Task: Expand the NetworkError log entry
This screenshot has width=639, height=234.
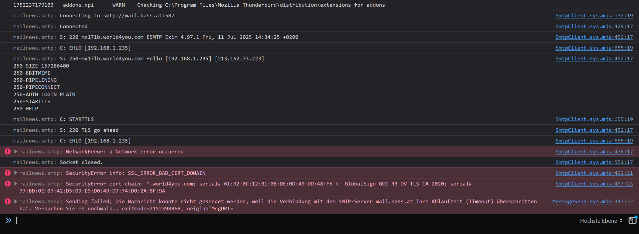Action: tap(16, 152)
